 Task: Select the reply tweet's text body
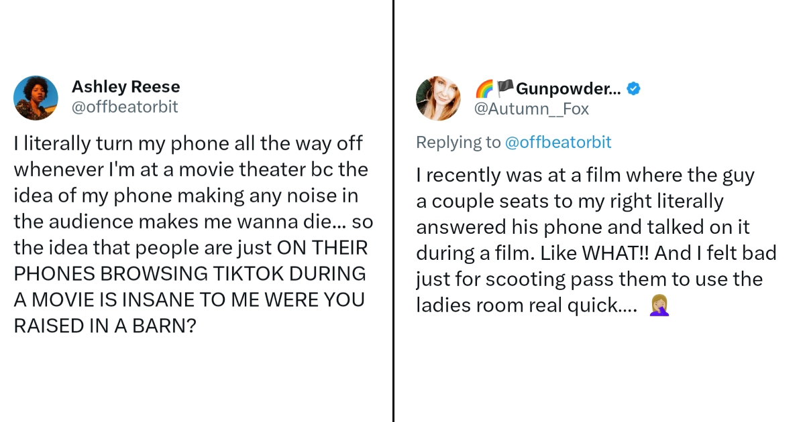point(596,240)
